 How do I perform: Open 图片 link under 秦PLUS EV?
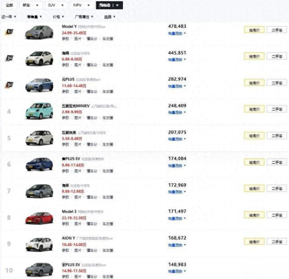78,171
